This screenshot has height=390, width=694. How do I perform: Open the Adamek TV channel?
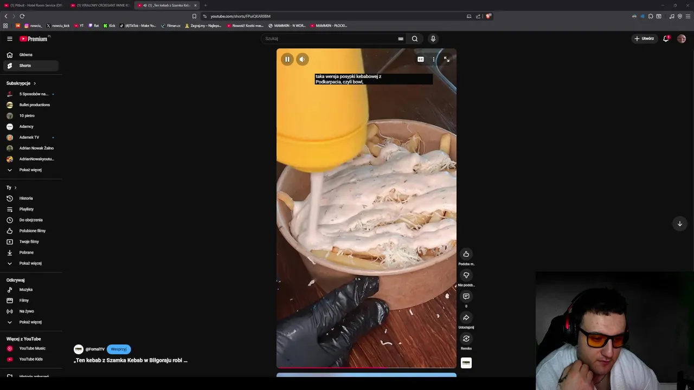pos(31,138)
